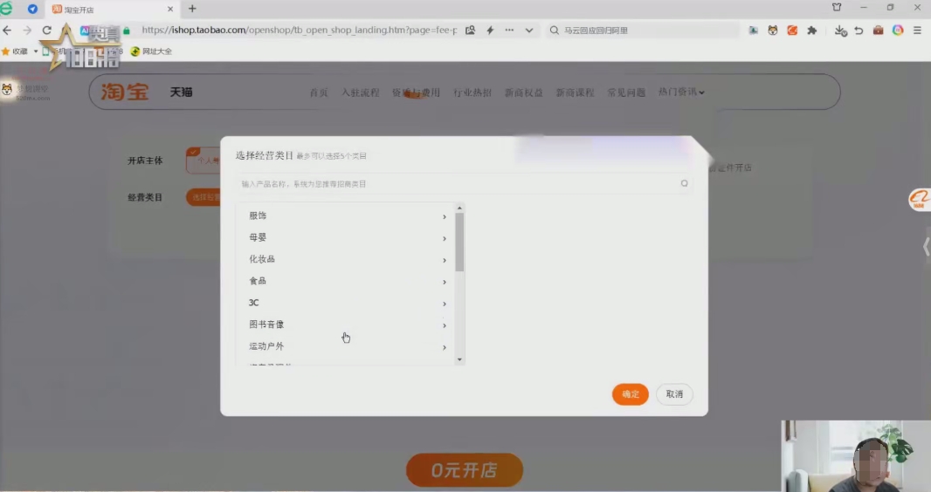The width and height of the screenshot is (931, 492).
Task: Expand the 食品 category
Action: coord(347,281)
